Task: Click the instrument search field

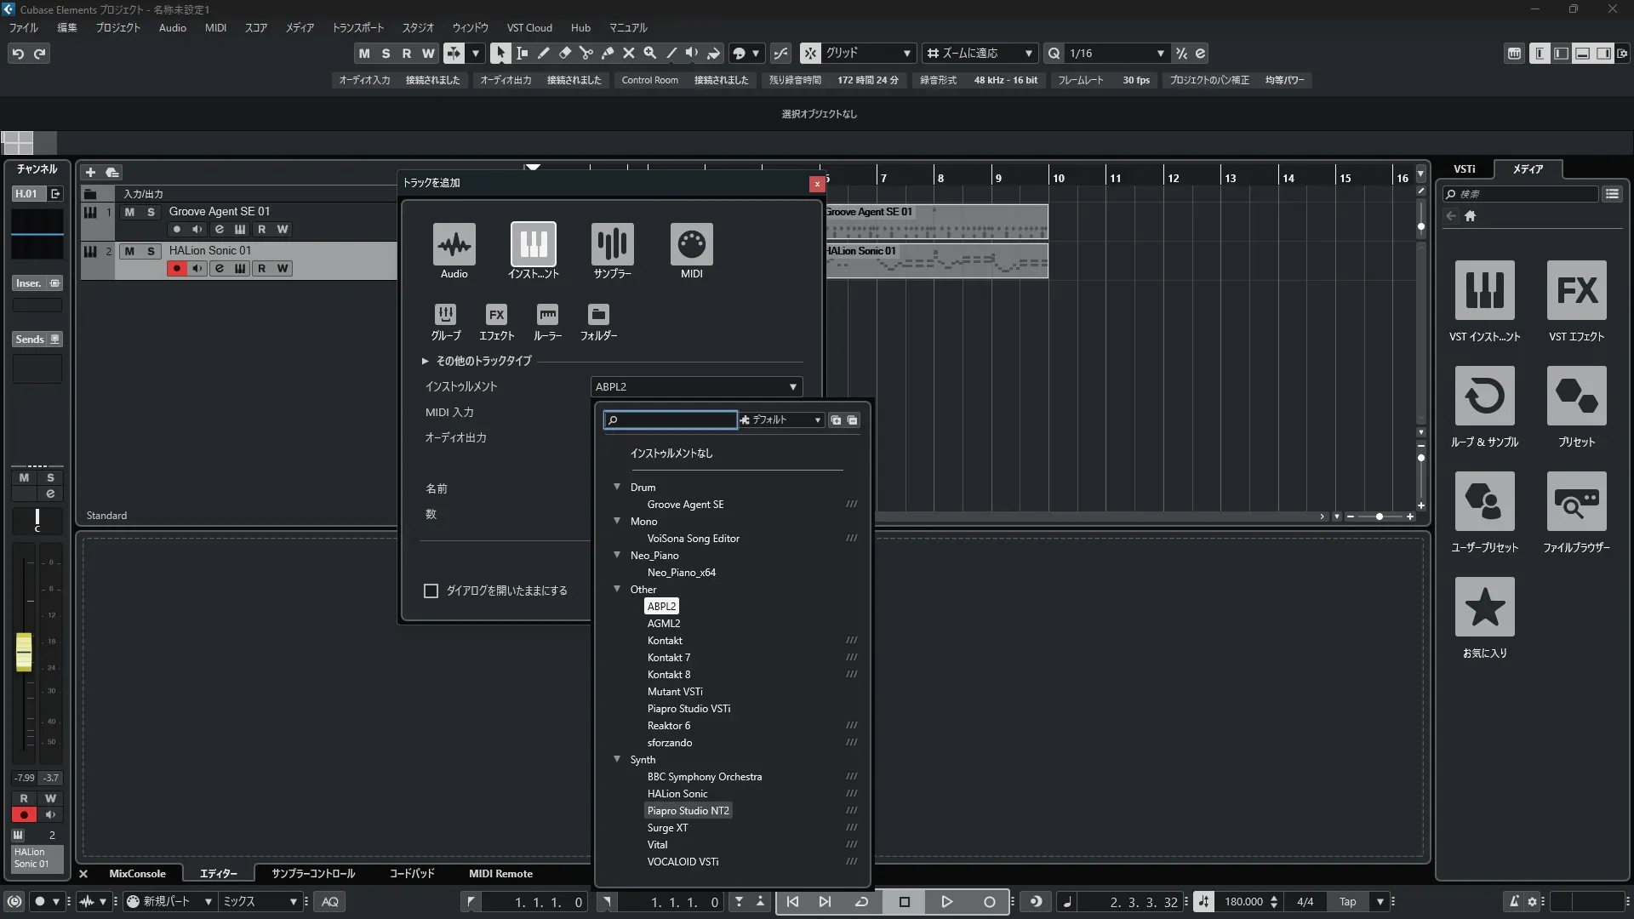Action: pos(672,420)
